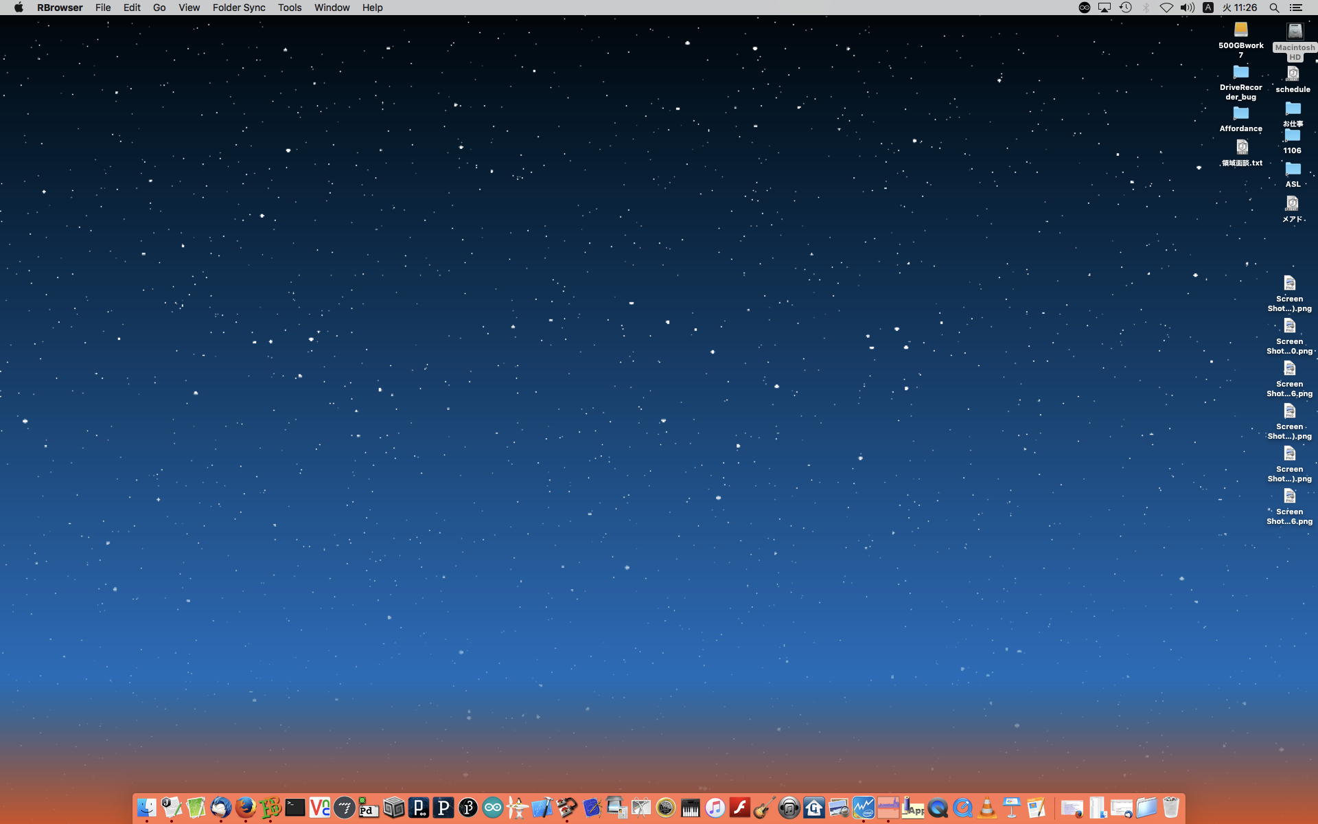Click the Spotlight search magnifier icon
1318x824 pixels.
(x=1274, y=8)
